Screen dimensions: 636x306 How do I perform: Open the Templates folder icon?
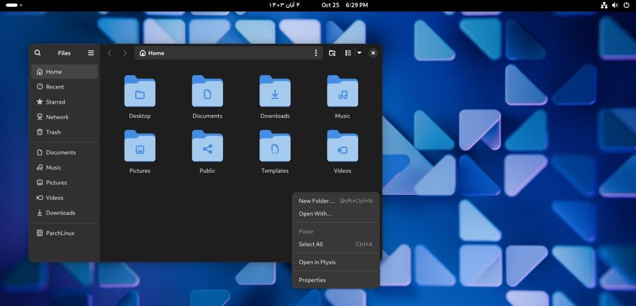(x=275, y=147)
